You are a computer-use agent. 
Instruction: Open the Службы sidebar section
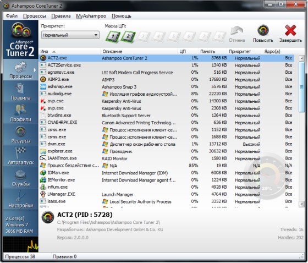click(x=21, y=178)
